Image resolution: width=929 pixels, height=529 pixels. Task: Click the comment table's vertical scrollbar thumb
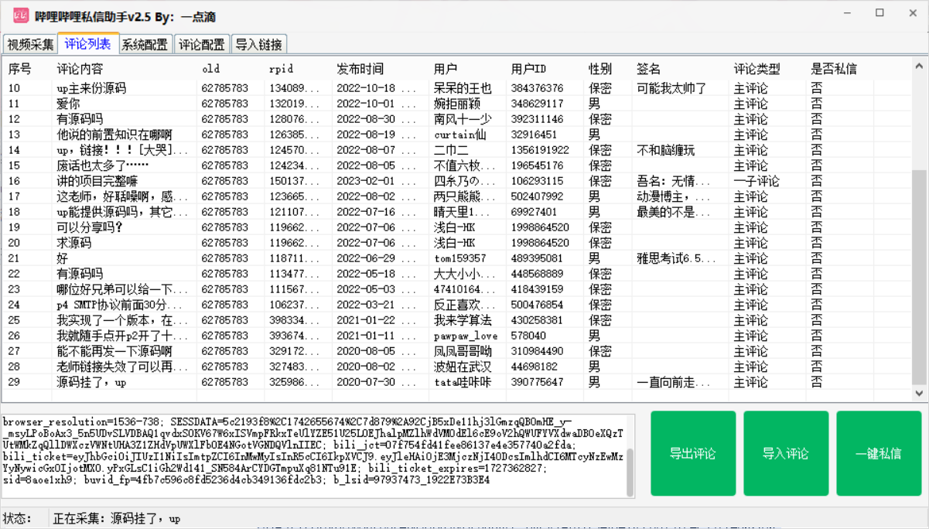[920, 277]
